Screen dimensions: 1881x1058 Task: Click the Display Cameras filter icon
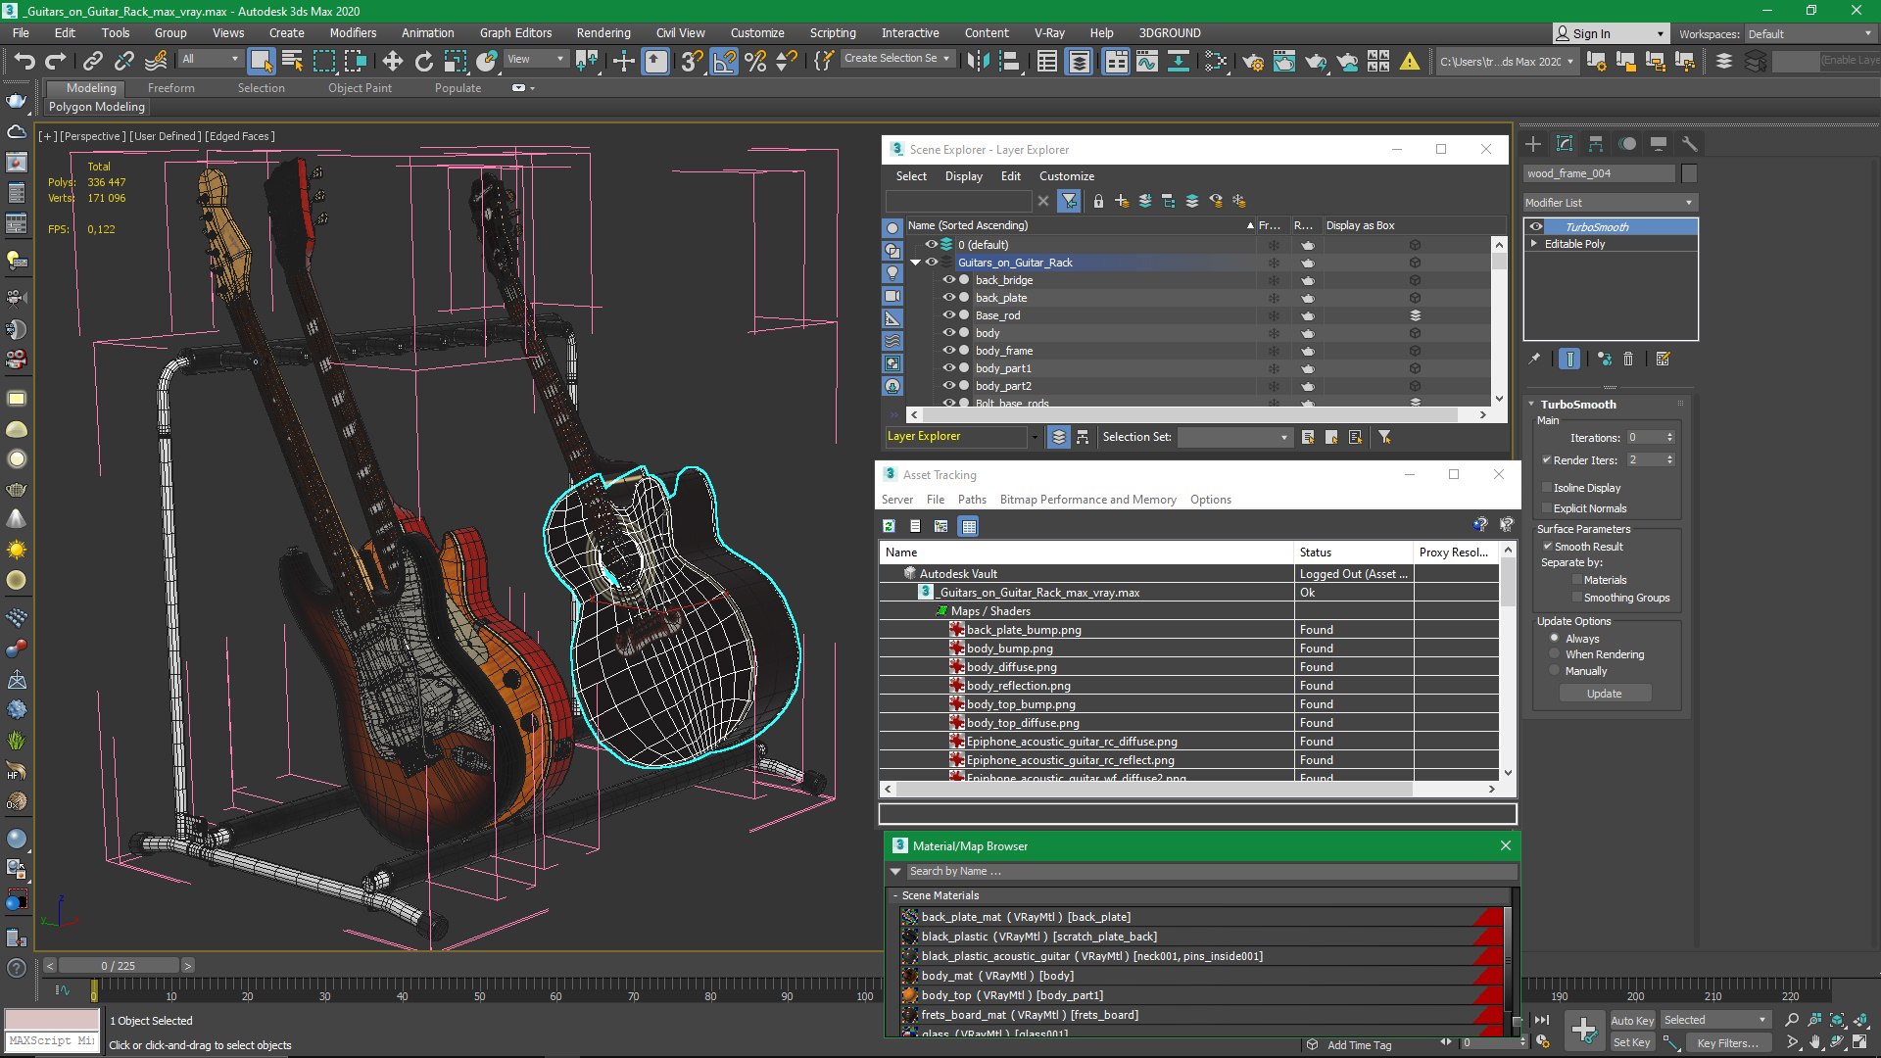(892, 296)
